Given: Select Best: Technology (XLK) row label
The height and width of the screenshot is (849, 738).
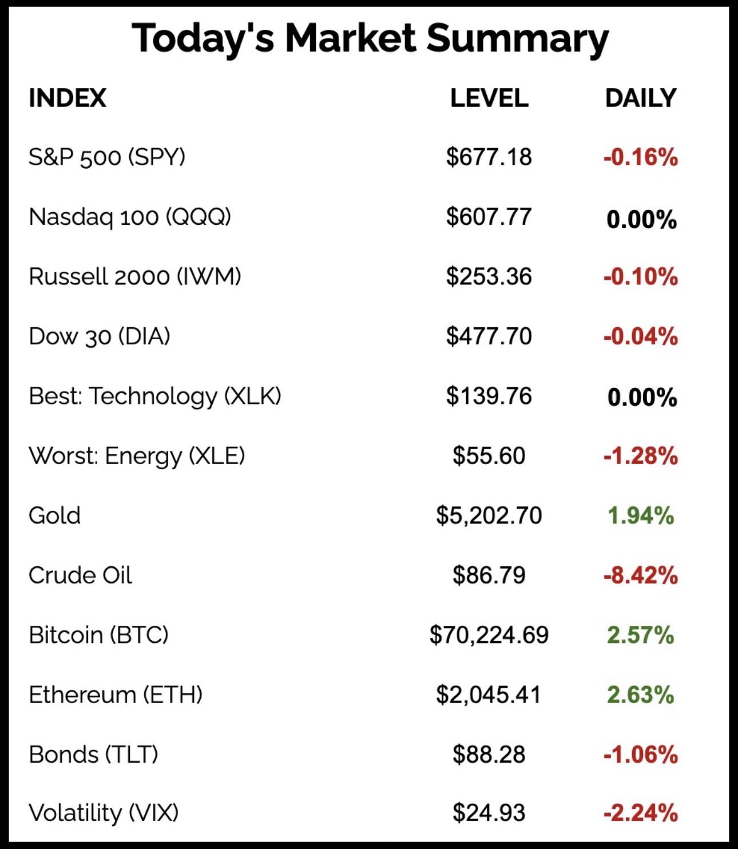Looking at the screenshot, I should (155, 396).
